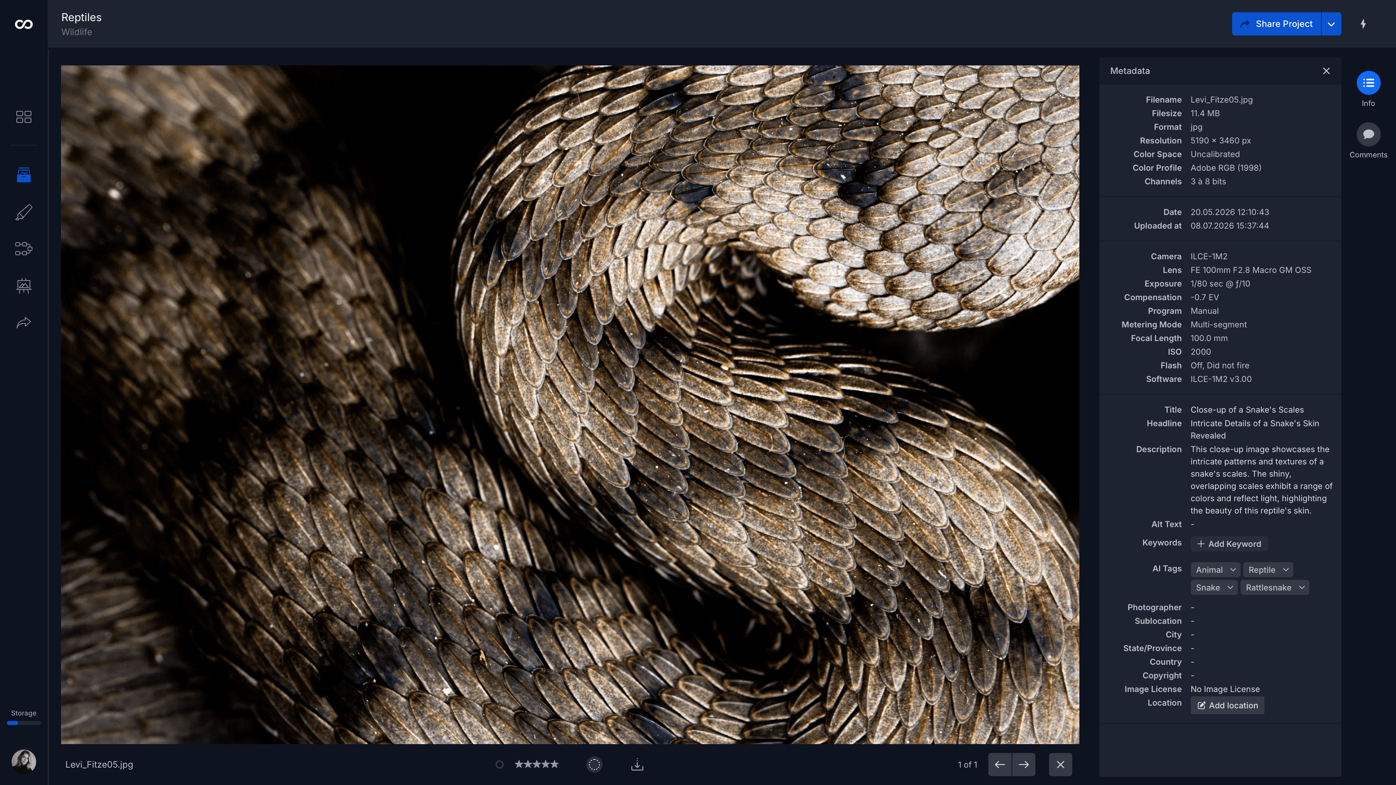Open the workflow nodes icon in sidebar
Image resolution: width=1396 pixels, height=785 pixels.
(24, 249)
